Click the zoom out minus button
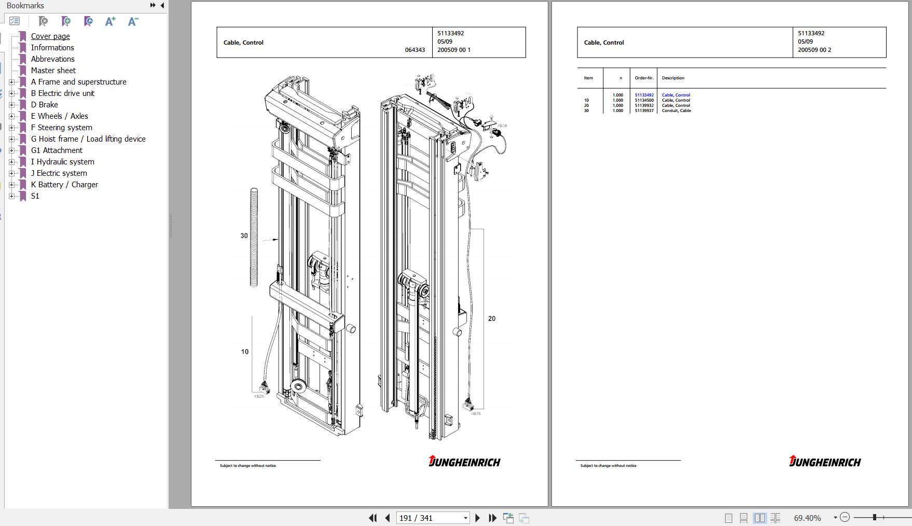The image size is (912, 526). pos(845,517)
